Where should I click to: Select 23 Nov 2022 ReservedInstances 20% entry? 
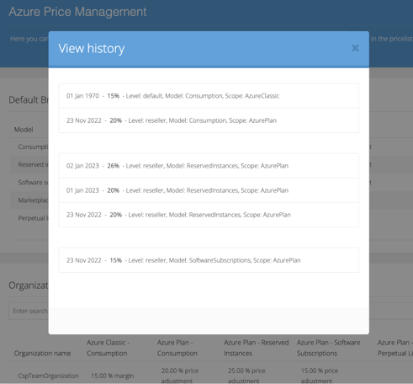click(x=209, y=215)
